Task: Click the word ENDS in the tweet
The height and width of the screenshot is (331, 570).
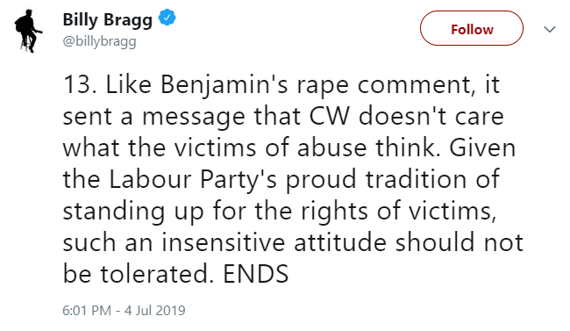Action: 256,274
